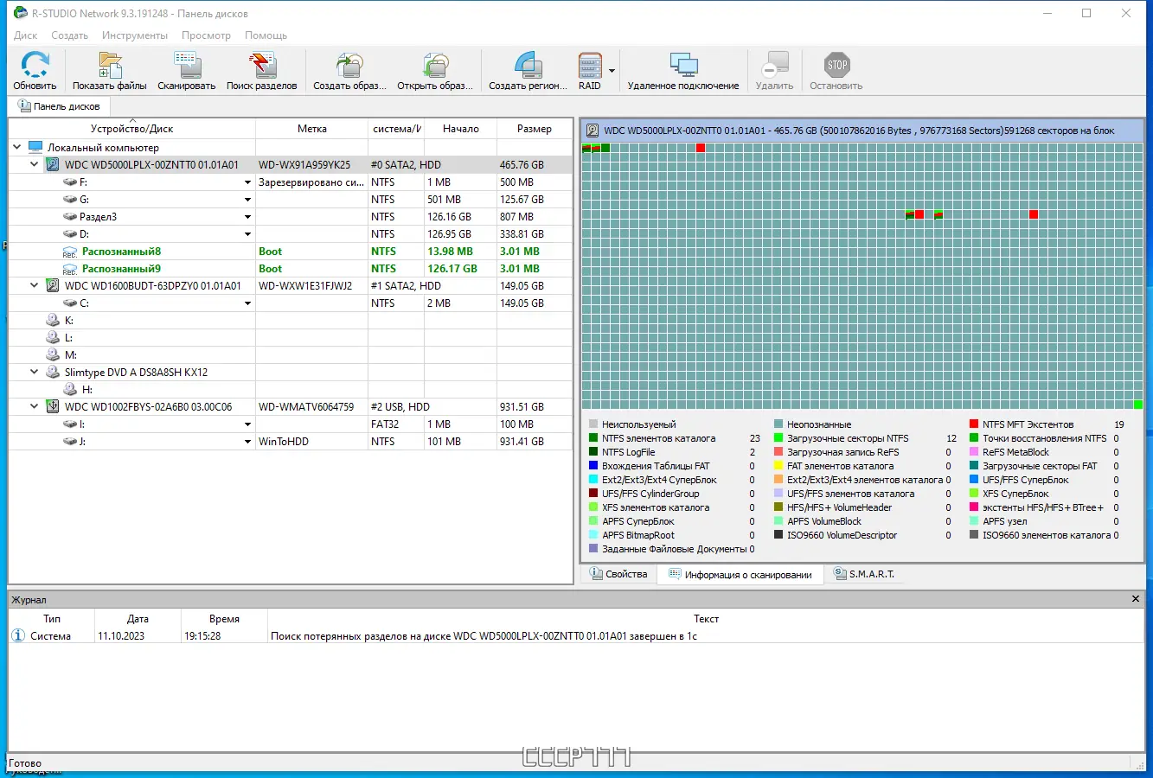Open the Инструменты menu
1153x778 pixels.
point(134,35)
